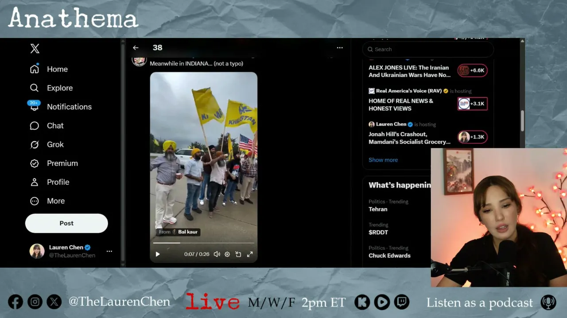Click the post author's avatar
The image size is (567, 318).
139,61
